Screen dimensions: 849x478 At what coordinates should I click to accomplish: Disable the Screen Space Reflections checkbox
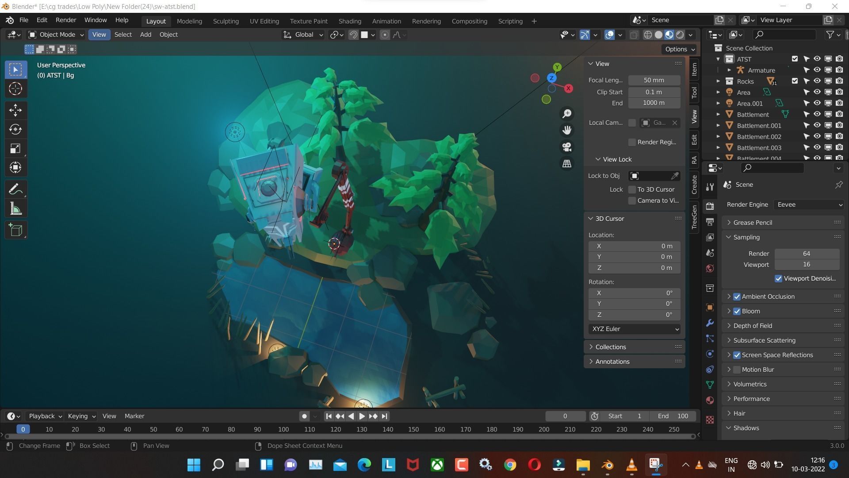click(x=737, y=355)
